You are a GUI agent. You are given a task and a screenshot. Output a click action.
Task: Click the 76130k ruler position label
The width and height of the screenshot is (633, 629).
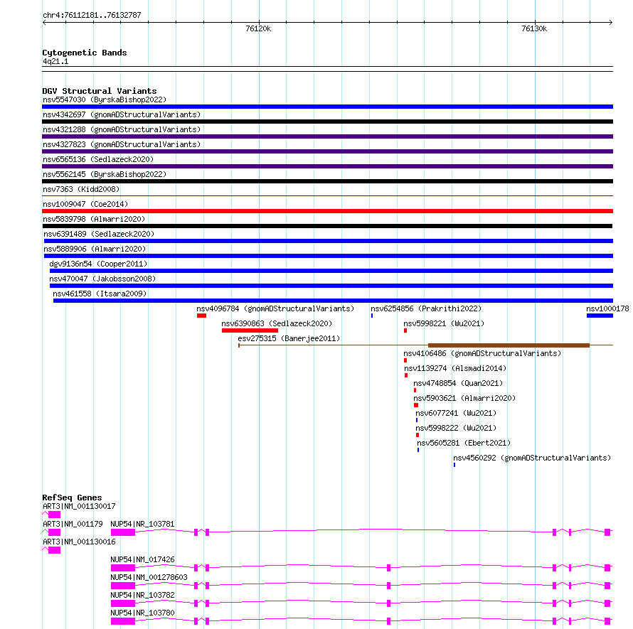click(x=535, y=28)
